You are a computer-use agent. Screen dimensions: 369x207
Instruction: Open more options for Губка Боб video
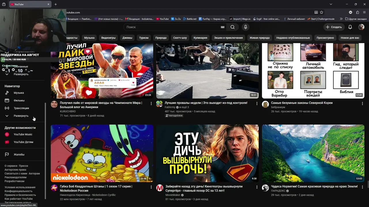[x=151, y=187]
